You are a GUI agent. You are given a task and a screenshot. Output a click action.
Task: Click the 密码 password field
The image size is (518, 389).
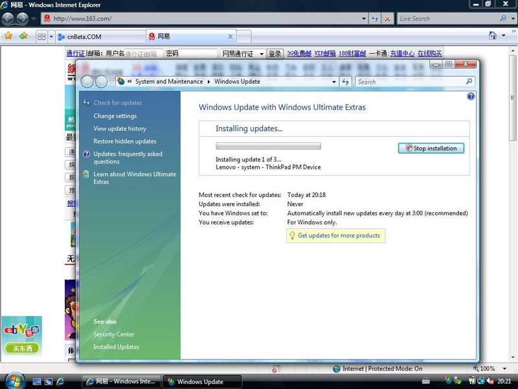(x=198, y=54)
